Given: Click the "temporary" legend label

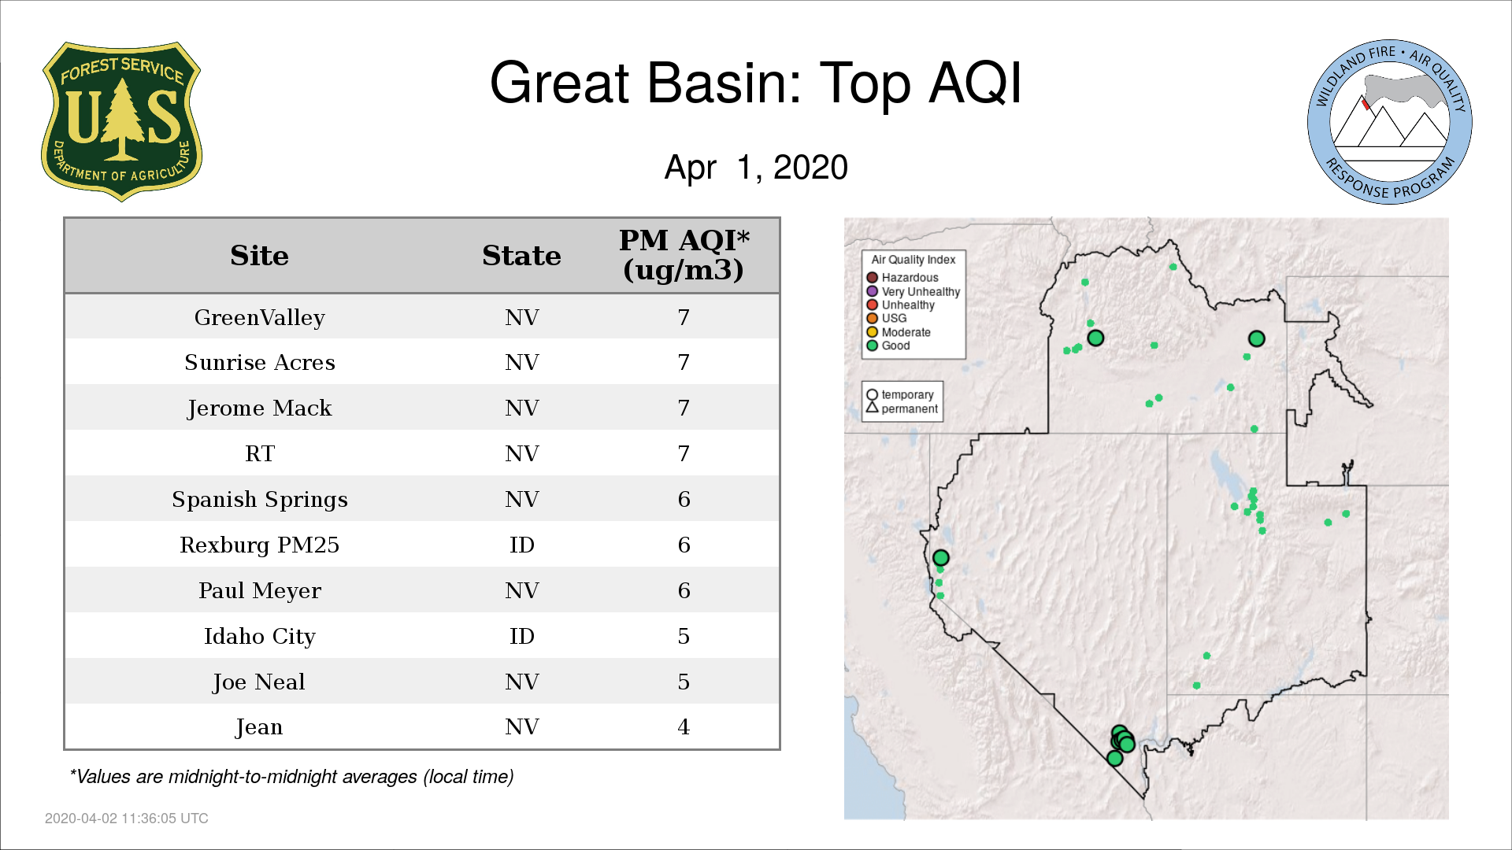Looking at the screenshot, I should tap(907, 395).
